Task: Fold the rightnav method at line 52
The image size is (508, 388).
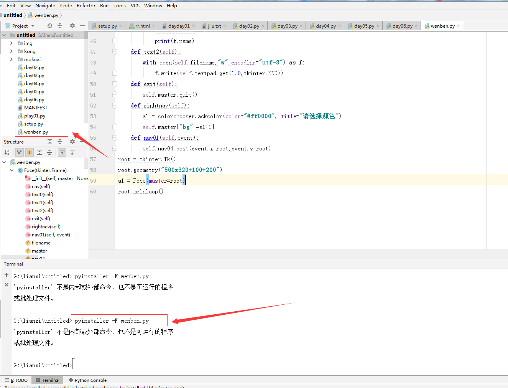Action: [115, 105]
